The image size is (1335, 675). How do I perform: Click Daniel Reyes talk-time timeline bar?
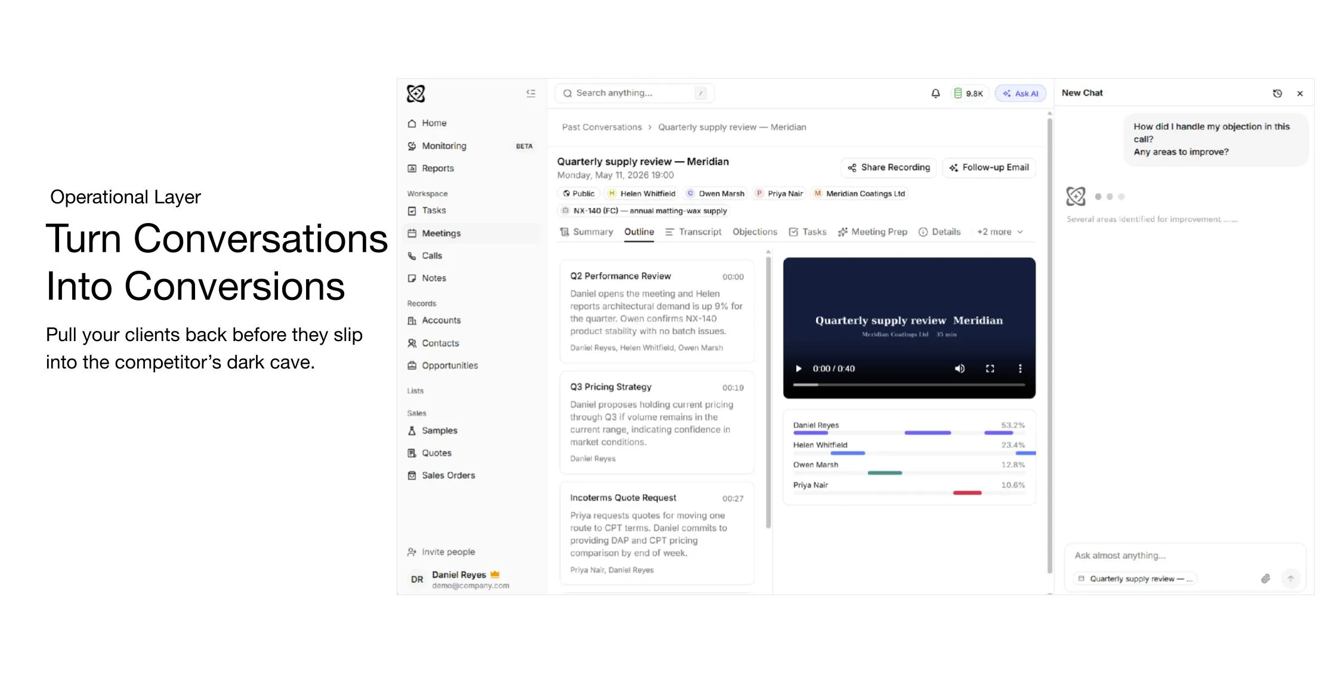coord(908,433)
